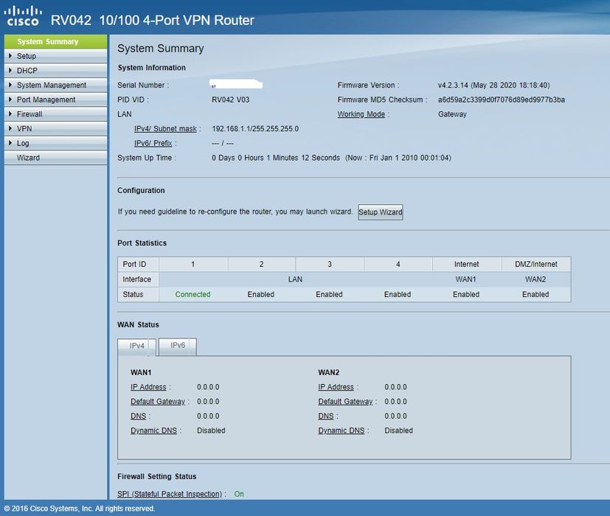
Task: Switch to the IPv4 WAN status tab
Action: 136,346
